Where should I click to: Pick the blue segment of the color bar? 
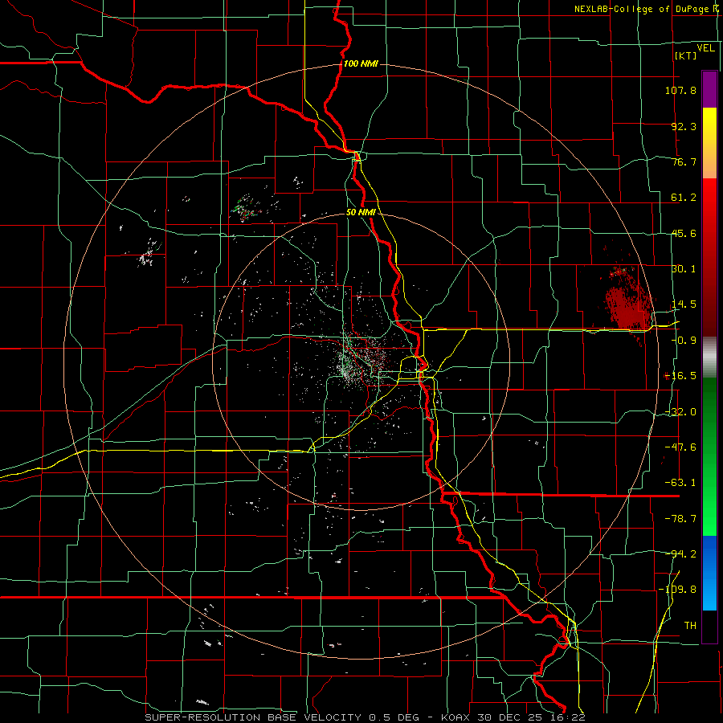point(709,573)
